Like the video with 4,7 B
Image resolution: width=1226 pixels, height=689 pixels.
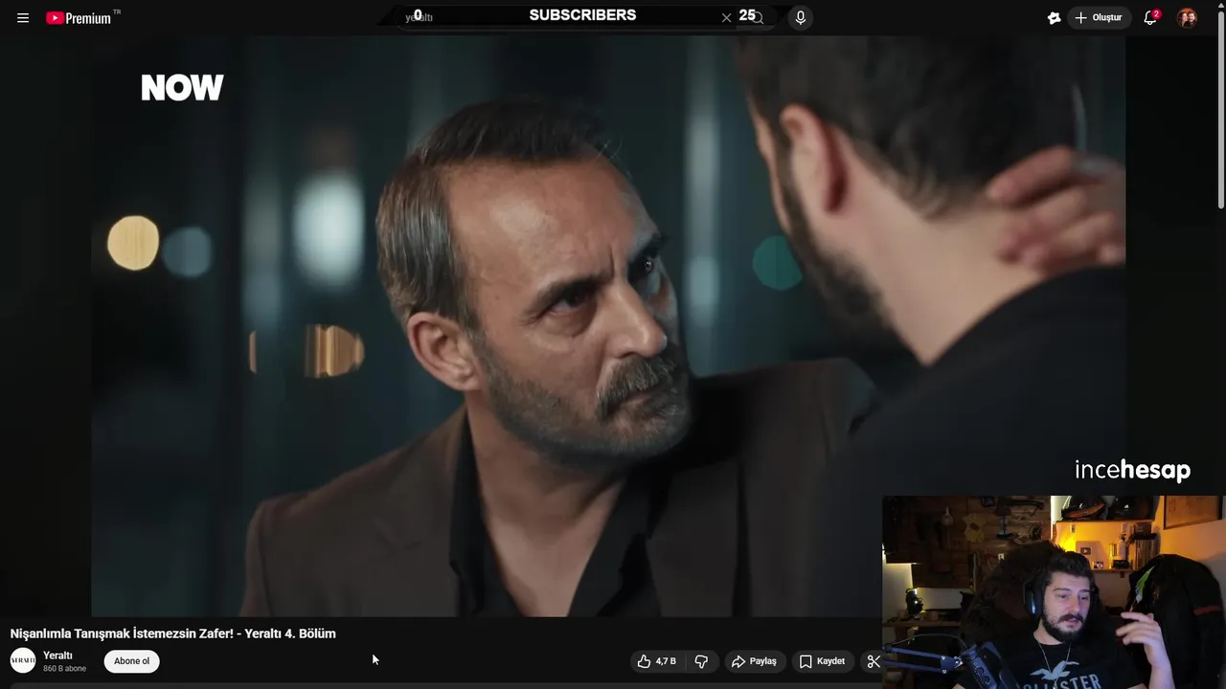click(657, 661)
